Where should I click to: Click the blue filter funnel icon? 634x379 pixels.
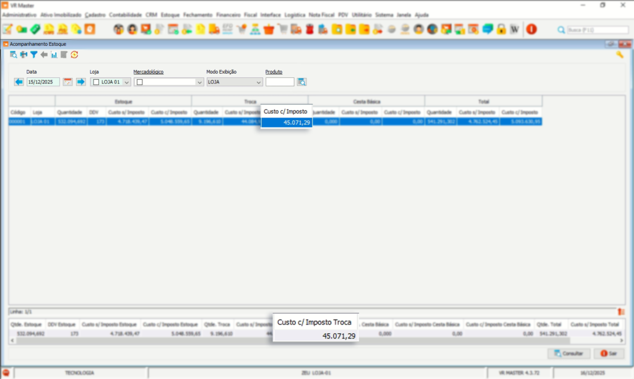[x=34, y=54]
